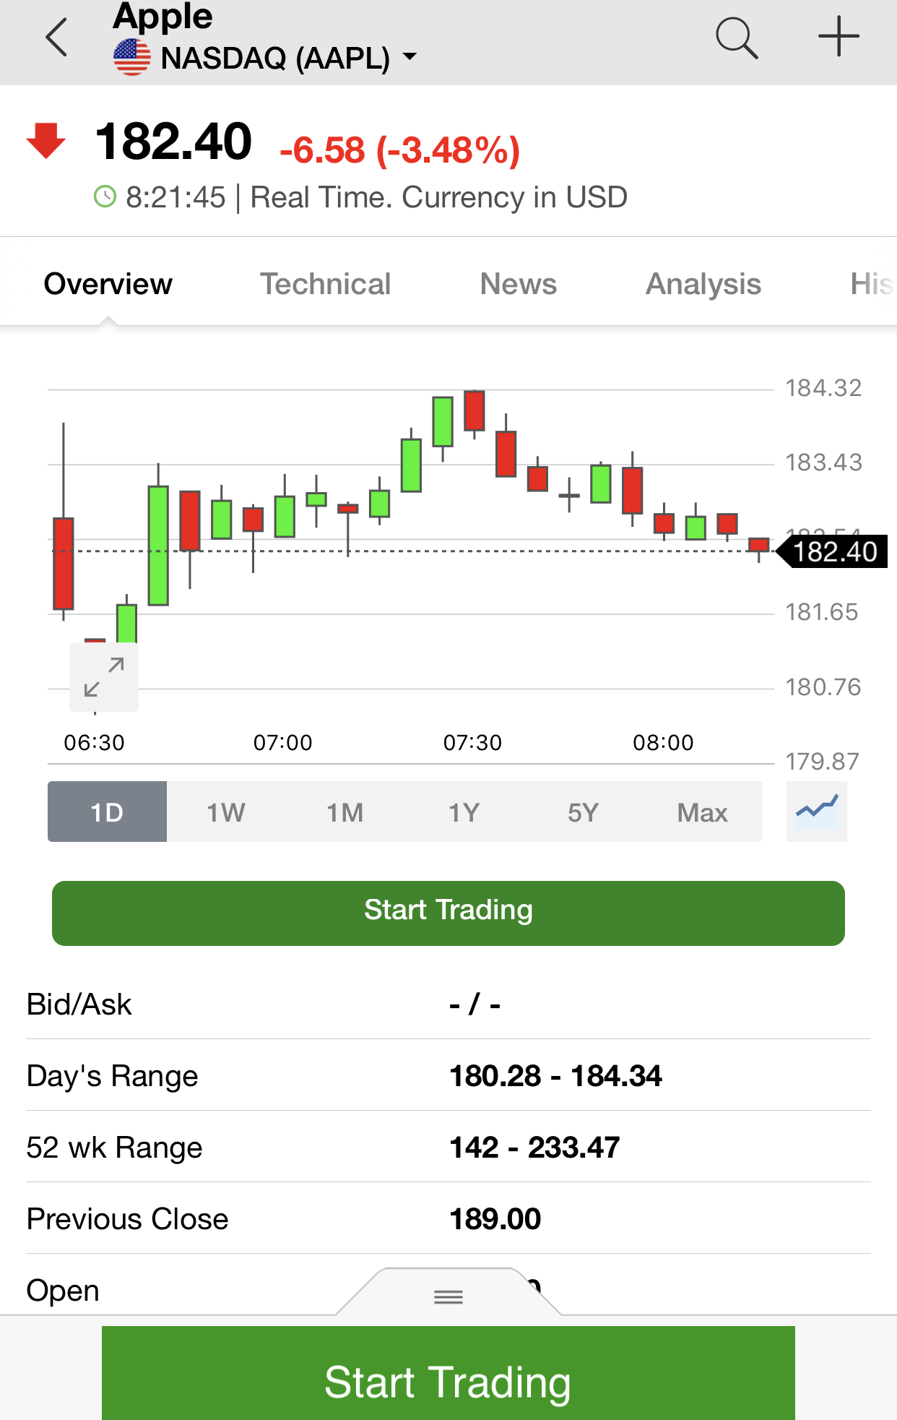Tap Day's Range value 180.28 - 184.34
Screen dimensions: 897x1420
[x=555, y=1076]
